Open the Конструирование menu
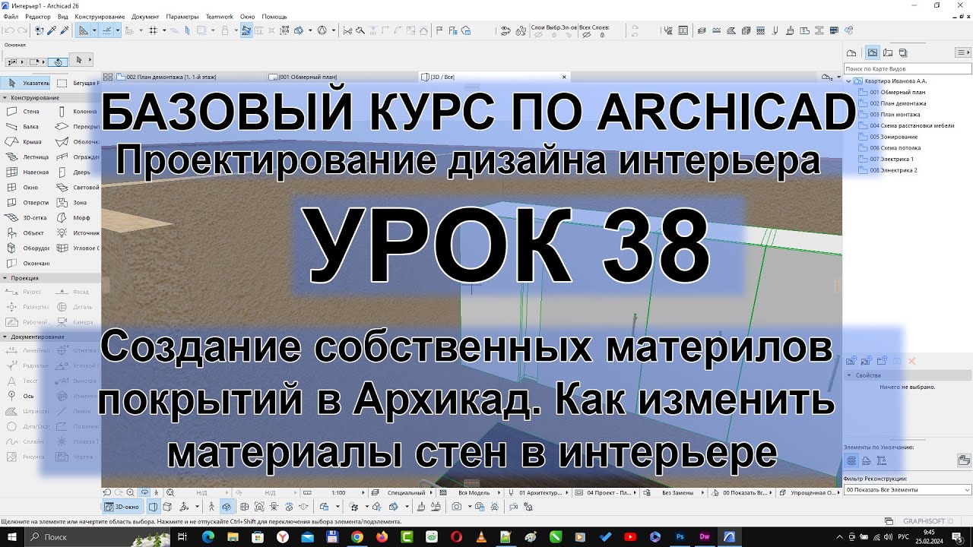973x547 pixels. point(100,16)
